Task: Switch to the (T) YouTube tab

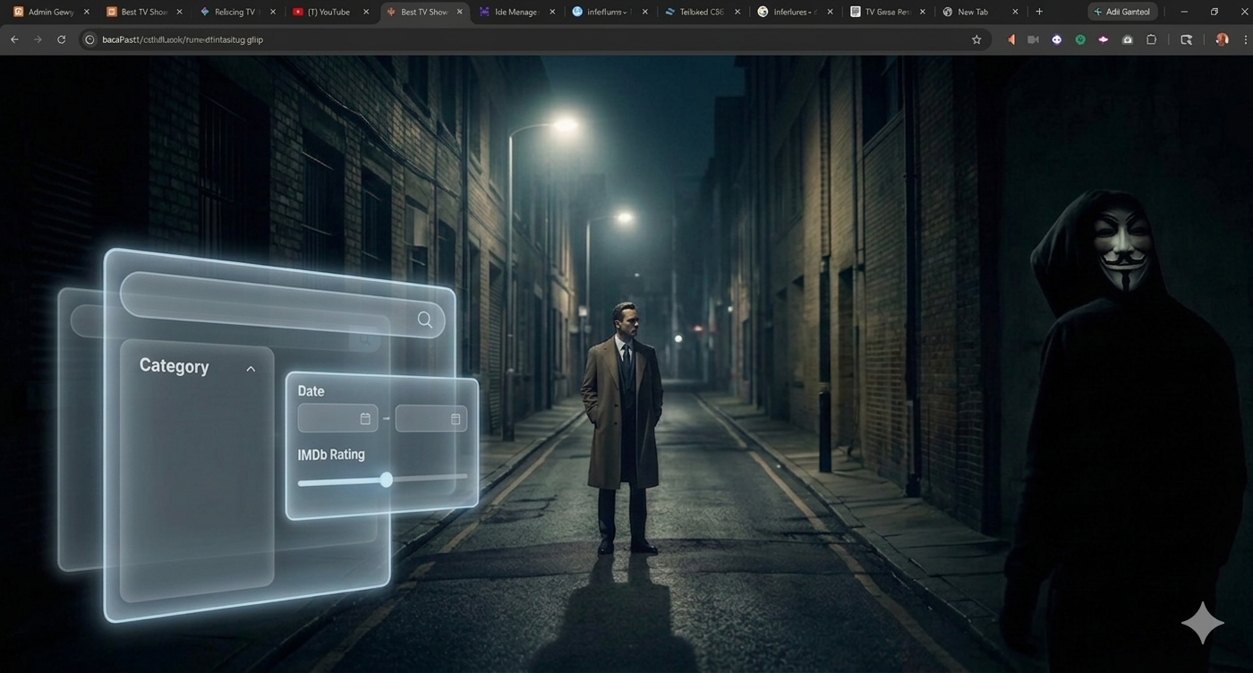Action: pos(320,12)
